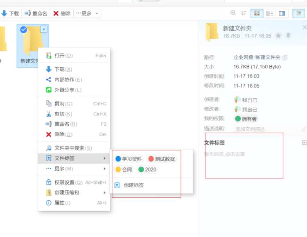Toggle the details side panel button
This screenshot has height=237, width=307.
click(298, 14)
